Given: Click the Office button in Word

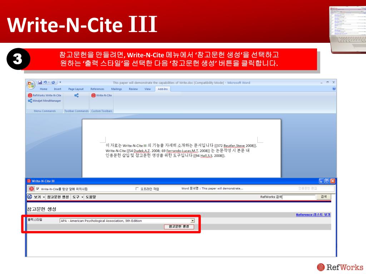Looking at the screenshot, I should (x=31, y=85).
